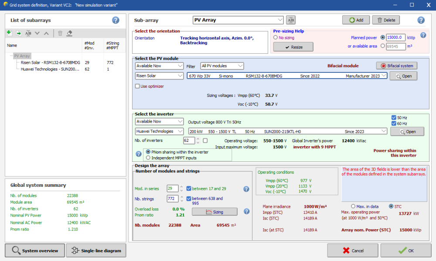Click help icon next to Planned power
Image resolution: width=436 pixels, height=261 pixels.
[x=423, y=35]
